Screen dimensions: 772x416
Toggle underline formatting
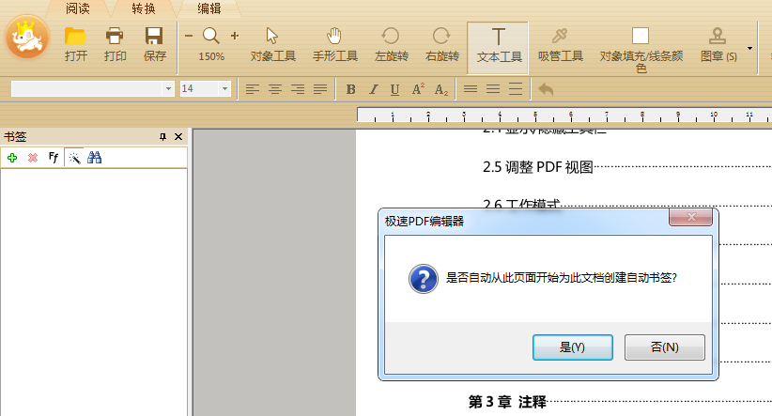[394, 89]
